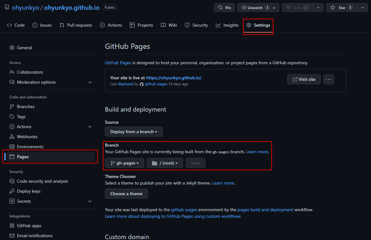Click the Visit site button
Viewport: 371px width, 240px height.
304,79
